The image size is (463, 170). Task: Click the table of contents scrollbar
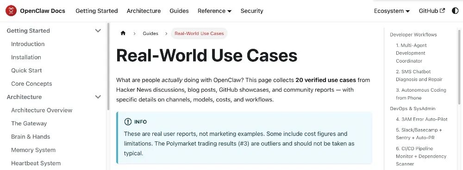[x=459, y=67]
